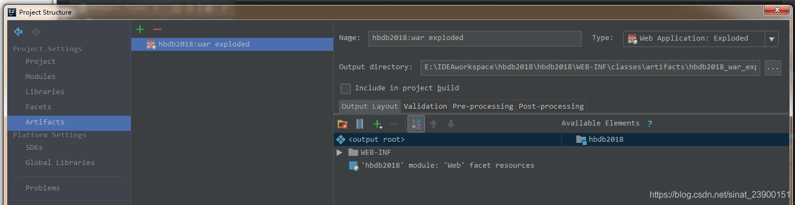The width and height of the screenshot is (795, 205).
Task: Open the Add Copy Of green plus menu
Action: click(x=378, y=124)
